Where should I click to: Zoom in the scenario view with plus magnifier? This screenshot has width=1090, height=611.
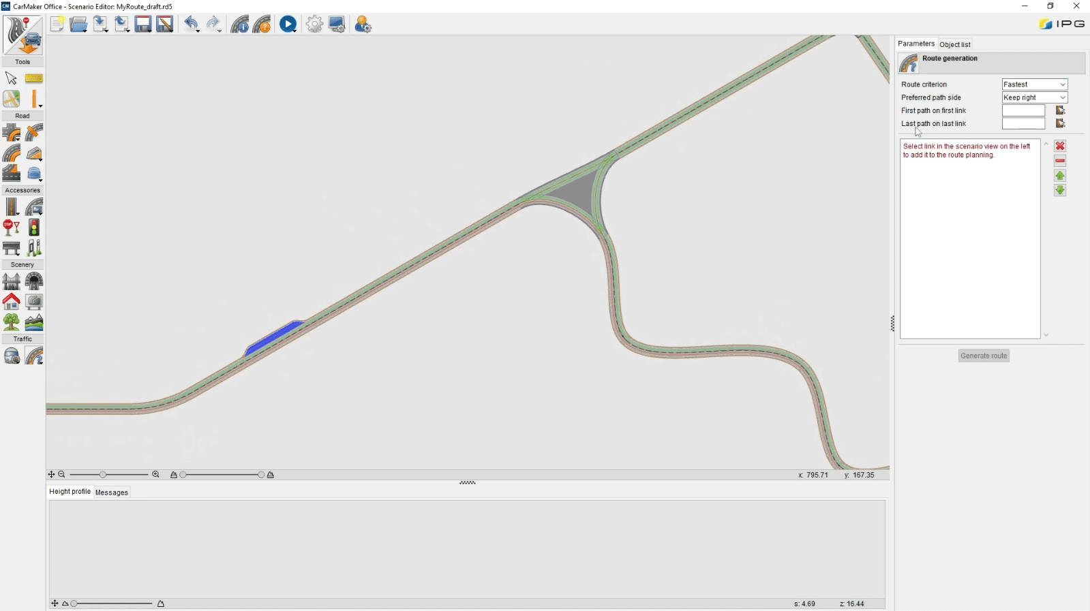pyautogui.click(x=155, y=475)
